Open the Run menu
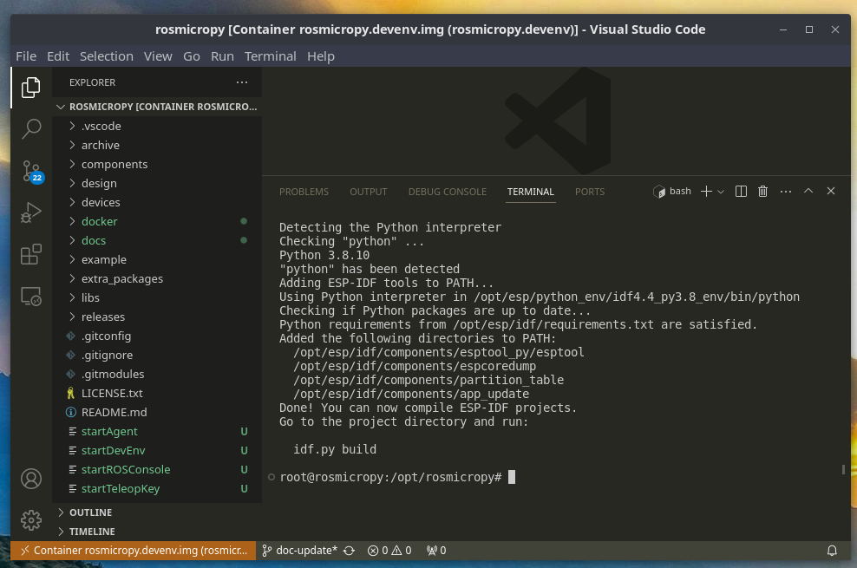Image resolution: width=857 pixels, height=568 pixels. (222, 56)
